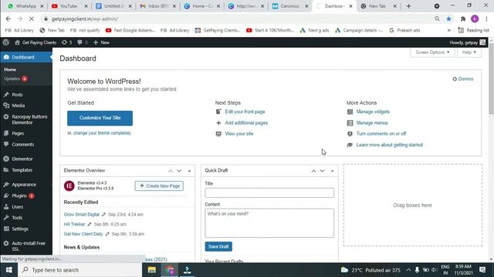Viewport: 494px width, 277px height.
Task: Expand the Screen Options dropdown
Action: click(x=432, y=52)
